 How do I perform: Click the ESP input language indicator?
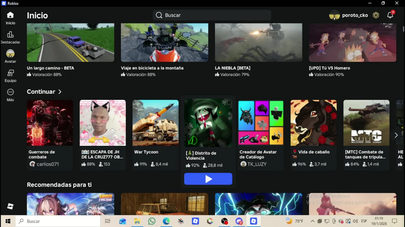click(x=364, y=221)
